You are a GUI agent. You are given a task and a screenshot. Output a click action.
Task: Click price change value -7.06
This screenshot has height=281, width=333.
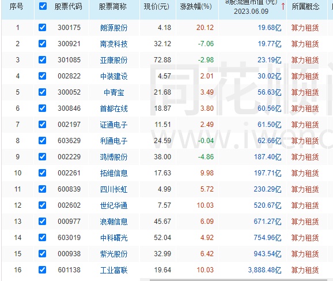coord(206,44)
